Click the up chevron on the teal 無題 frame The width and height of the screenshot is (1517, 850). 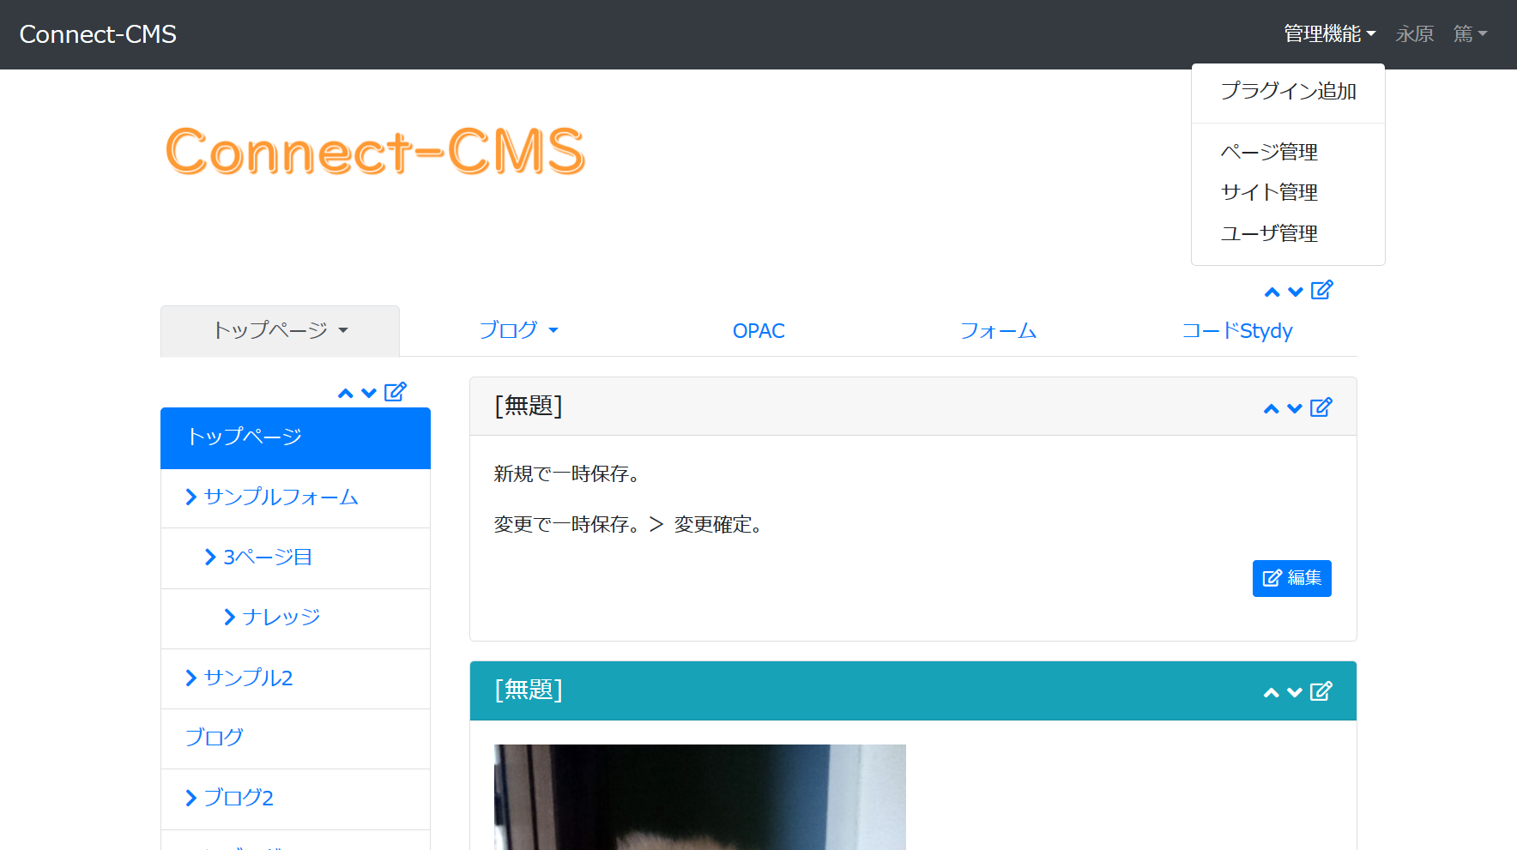pyautogui.click(x=1272, y=692)
